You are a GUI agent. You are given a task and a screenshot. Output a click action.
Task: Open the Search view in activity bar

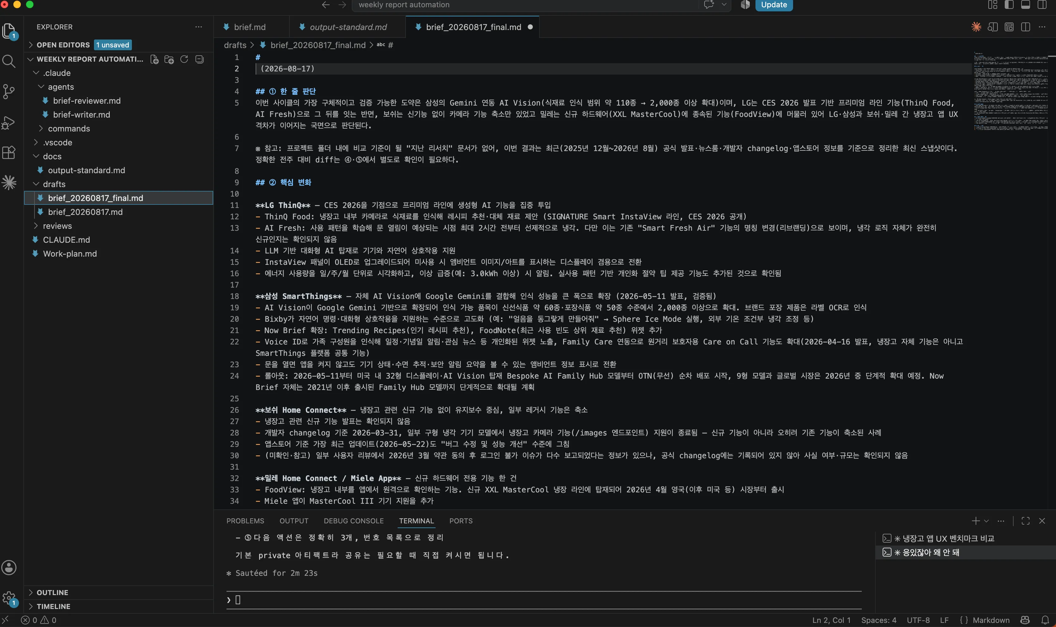click(x=9, y=61)
